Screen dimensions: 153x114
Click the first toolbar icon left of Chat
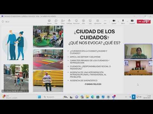(x=49, y=22)
